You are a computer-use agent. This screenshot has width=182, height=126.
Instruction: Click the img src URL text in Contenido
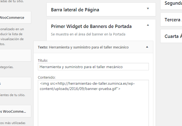(87, 86)
